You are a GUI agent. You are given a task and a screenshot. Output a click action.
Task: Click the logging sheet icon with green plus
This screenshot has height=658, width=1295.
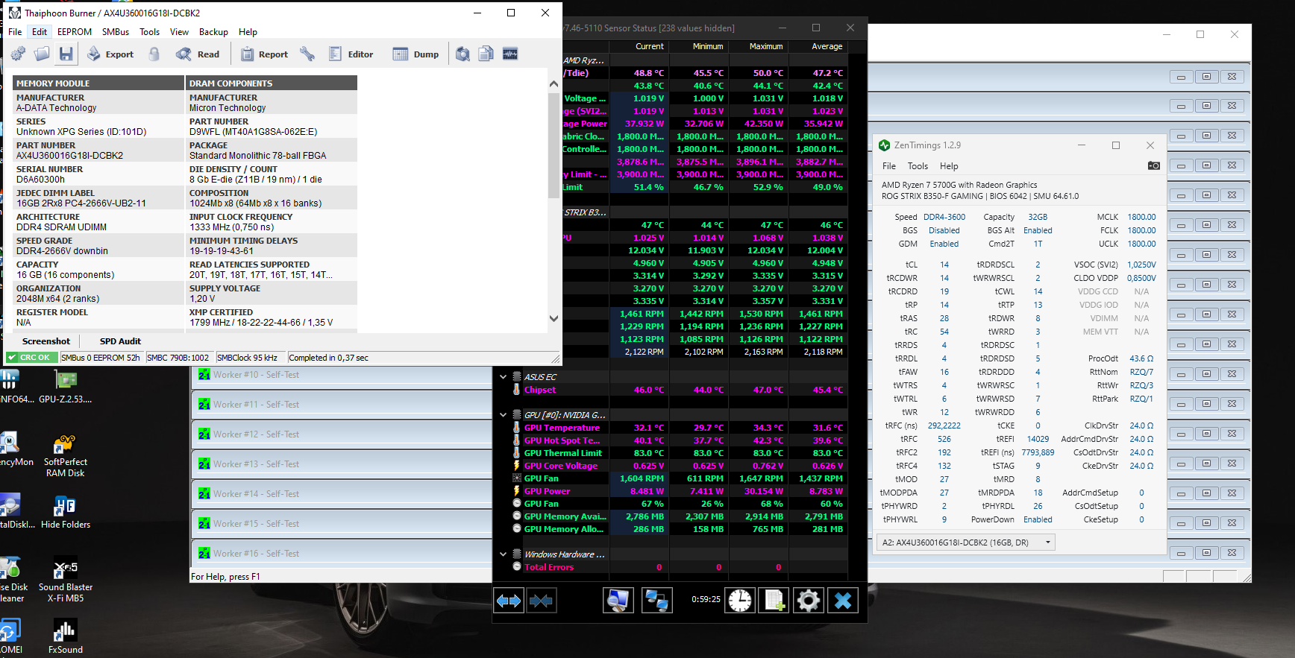tap(774, 601)
